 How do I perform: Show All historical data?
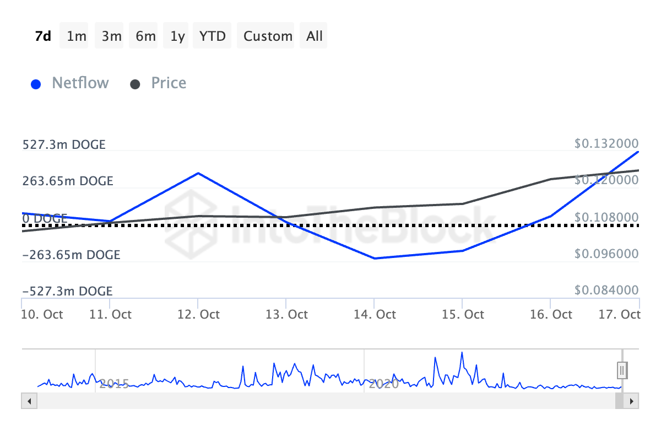click(315, 36)
